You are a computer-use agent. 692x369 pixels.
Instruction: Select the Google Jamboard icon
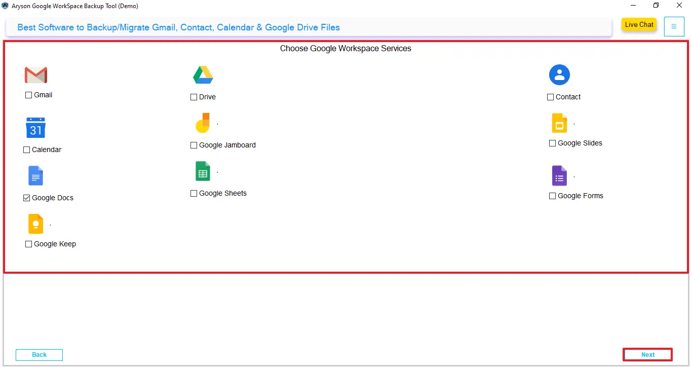(x=201, y=123)
